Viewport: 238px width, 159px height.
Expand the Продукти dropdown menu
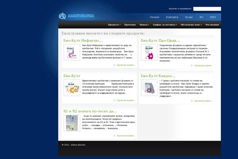[114, 25]
